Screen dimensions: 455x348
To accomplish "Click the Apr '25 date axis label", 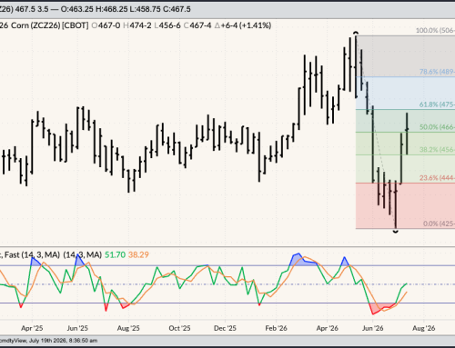I will click(32, 328).
